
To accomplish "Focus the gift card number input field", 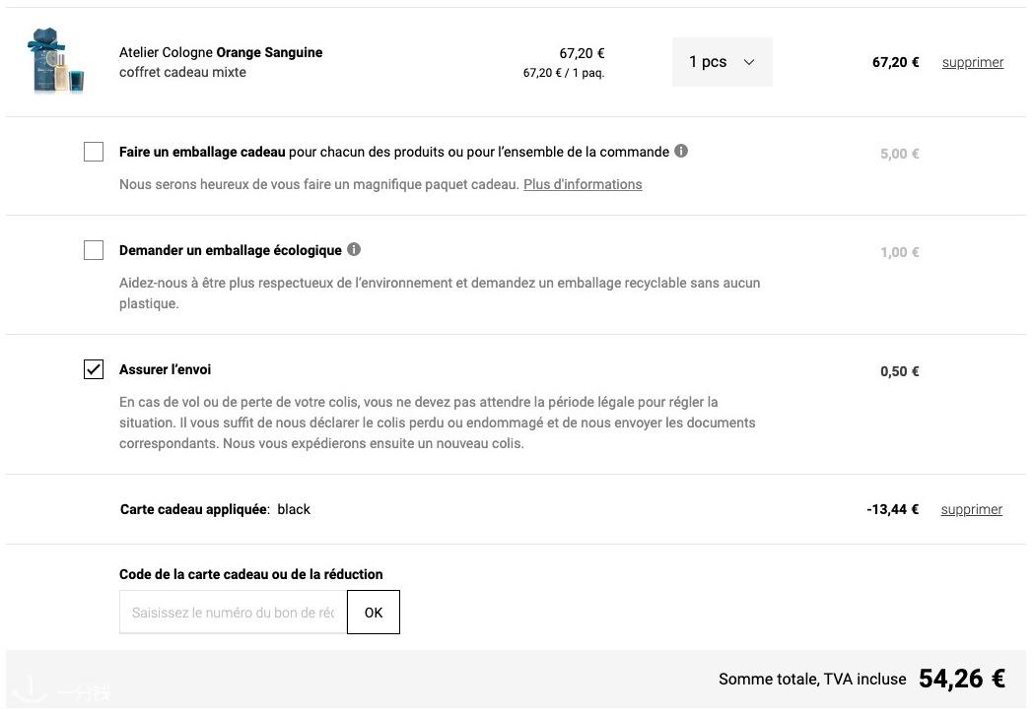I will click(233, 613).
